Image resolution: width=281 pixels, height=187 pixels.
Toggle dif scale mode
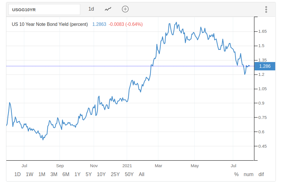tap(261, 174)
